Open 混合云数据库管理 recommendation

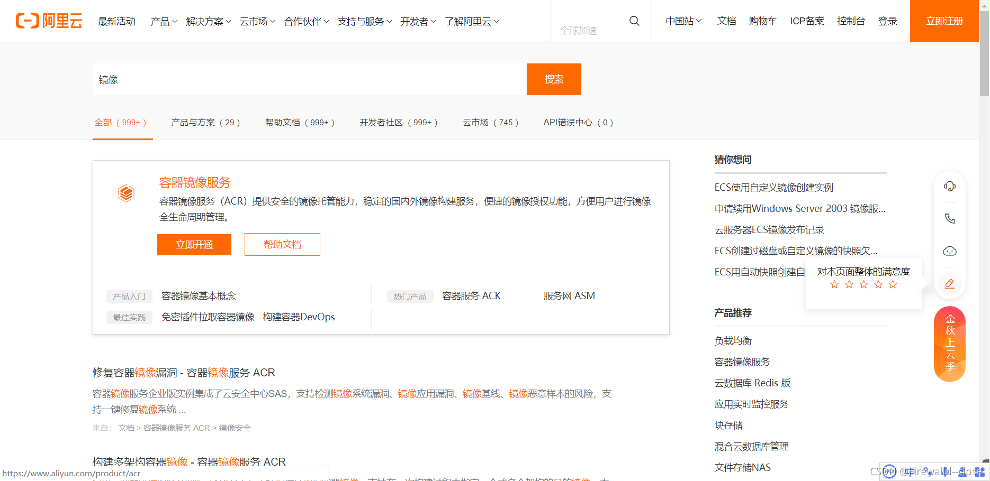click(x=751, y=447)
